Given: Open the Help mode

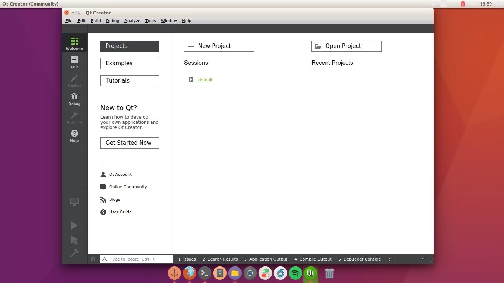Looking at the screenshot, I should [74, 136].
